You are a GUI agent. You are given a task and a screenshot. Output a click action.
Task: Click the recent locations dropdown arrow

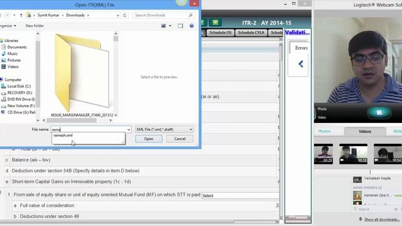point(14,15)
